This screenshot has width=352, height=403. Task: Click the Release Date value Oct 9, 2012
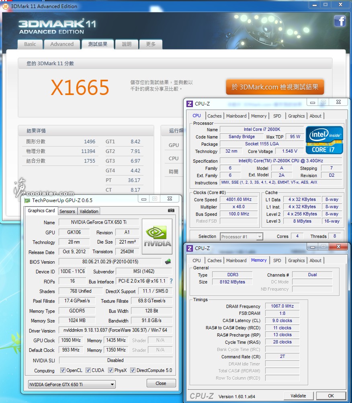pyautogui.click(x=74, y=251)
